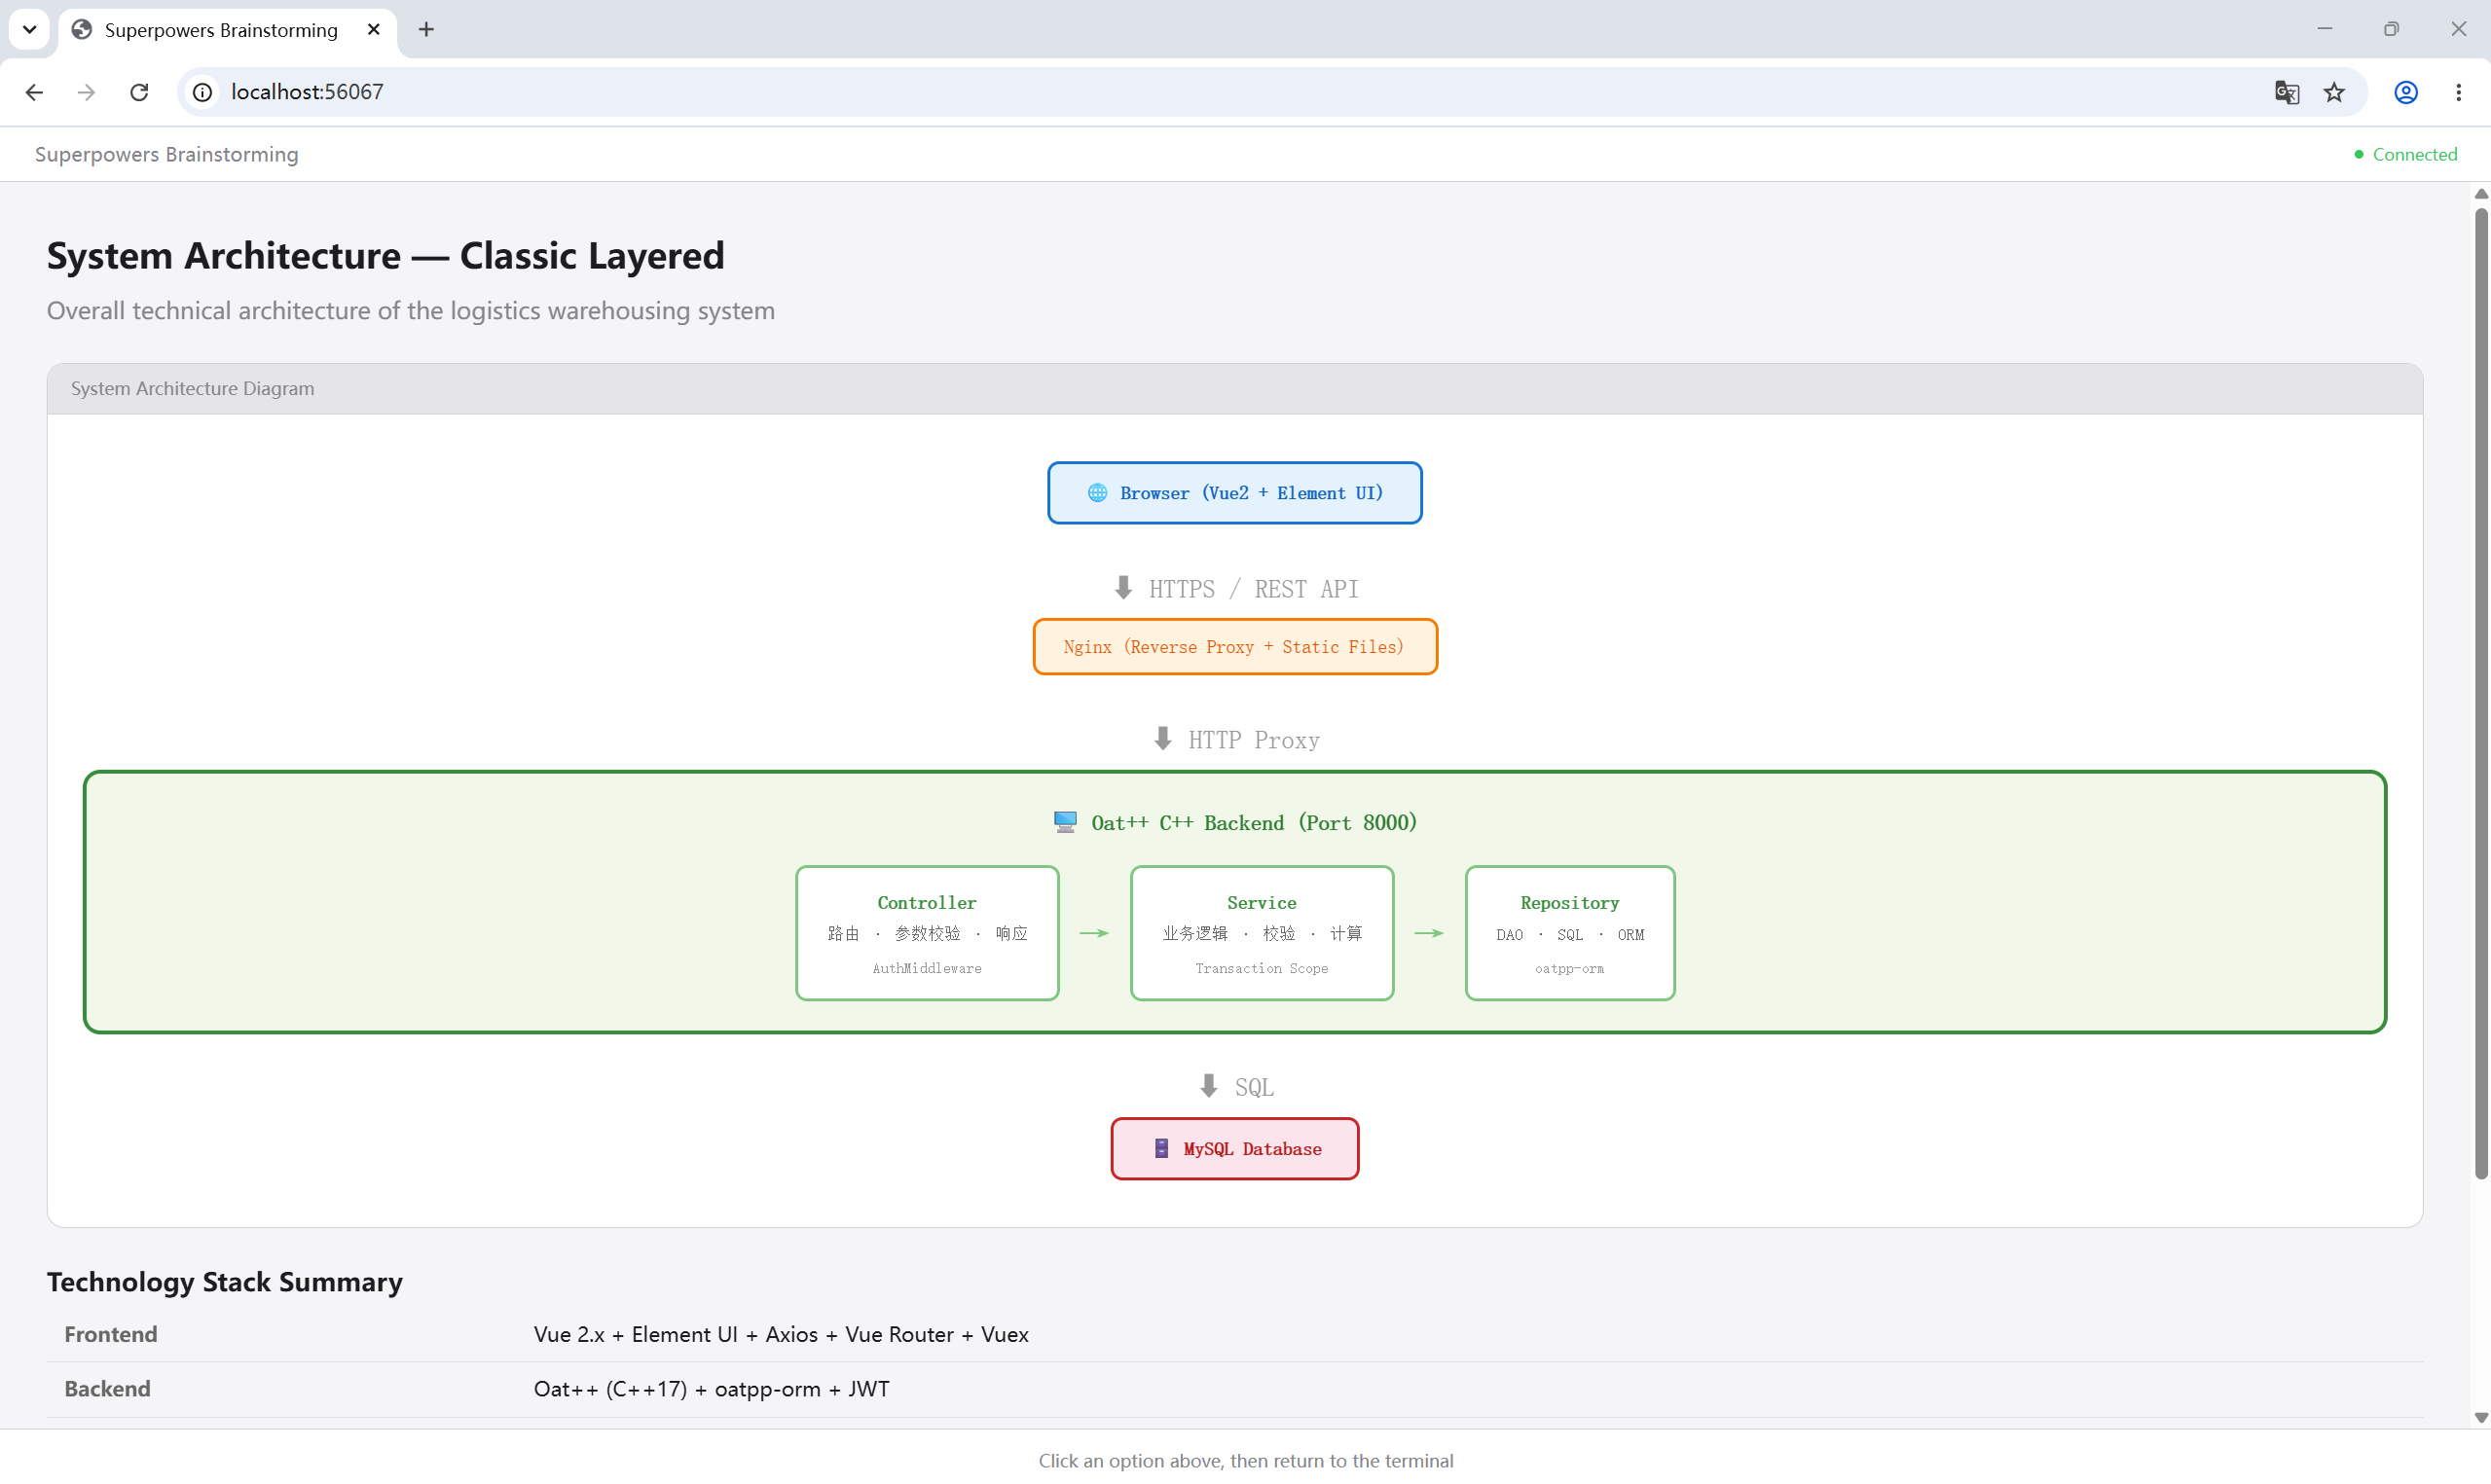Viewport: 2491px width, 1484px height.
Task: Restore down the Chrome window
Action: coord(2391,29)
